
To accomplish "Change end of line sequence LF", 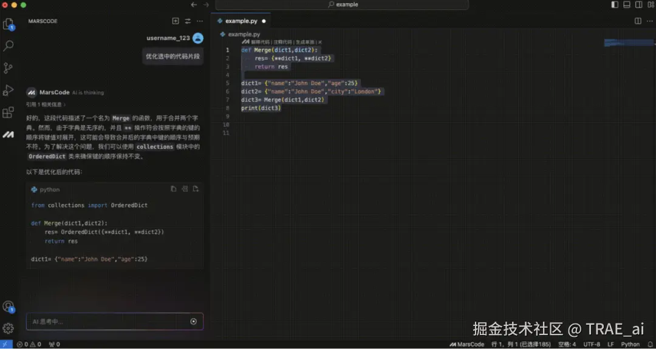I will 611,344.
